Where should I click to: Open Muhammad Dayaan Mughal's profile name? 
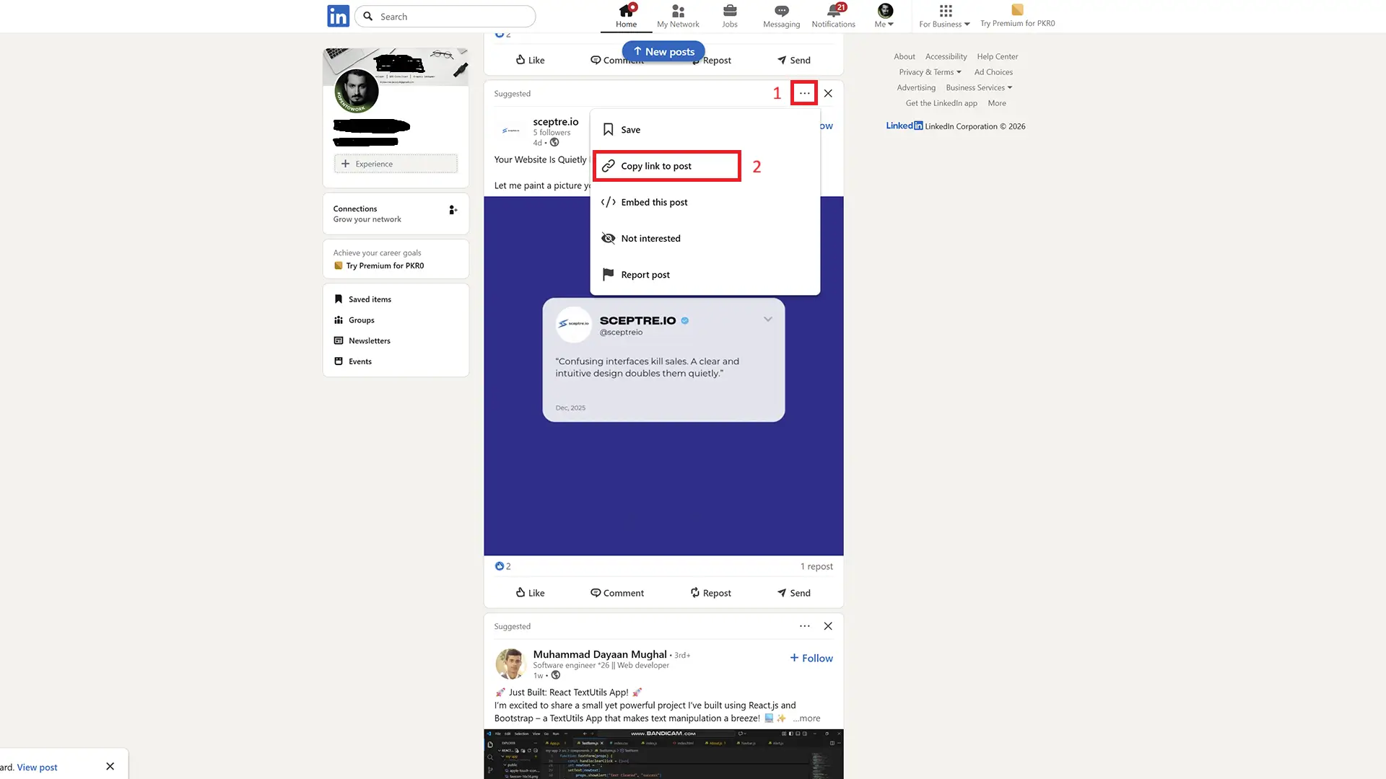tap(600, 654)
